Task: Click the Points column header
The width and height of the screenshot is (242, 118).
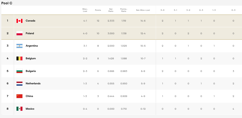Action: [98, 10]
